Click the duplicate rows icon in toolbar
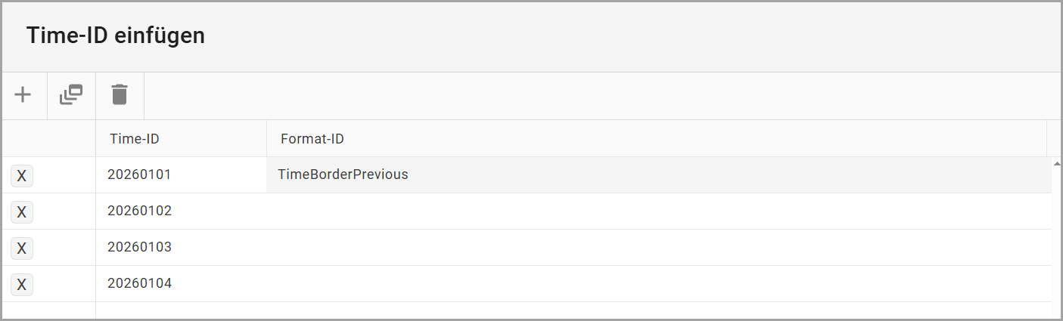 71,95
